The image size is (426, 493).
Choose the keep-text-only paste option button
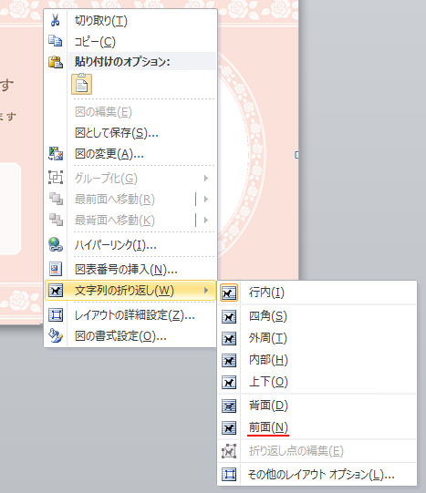[82, 84]
